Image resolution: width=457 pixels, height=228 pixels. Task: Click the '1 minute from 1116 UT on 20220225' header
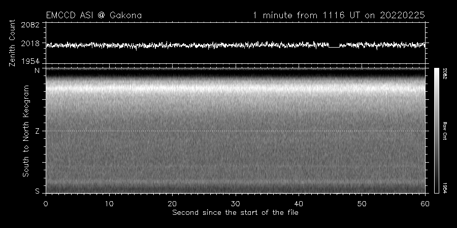coord(339,15)
